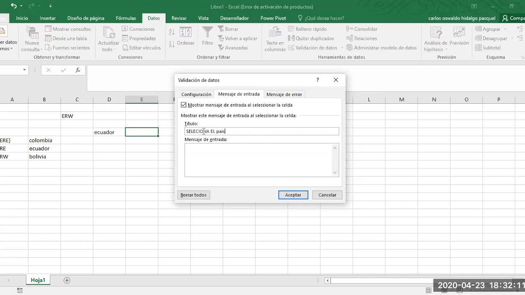Viewport: 525px width, 295px height.
Task: Switch to Mensaje de error tab
Action: [284, 94]
